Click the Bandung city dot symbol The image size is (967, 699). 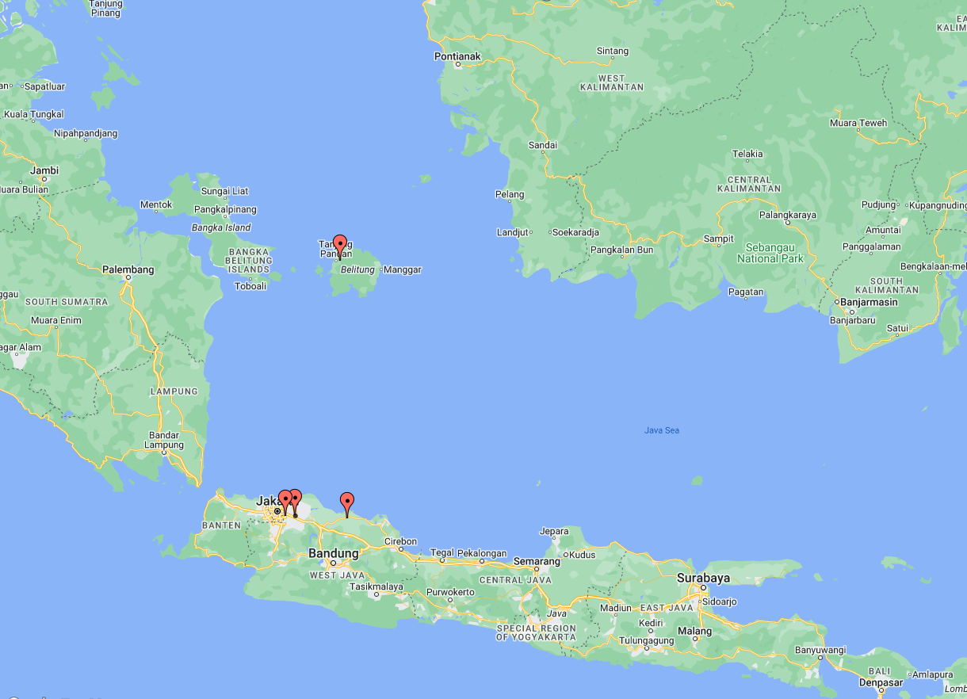[x=334, y=563]
